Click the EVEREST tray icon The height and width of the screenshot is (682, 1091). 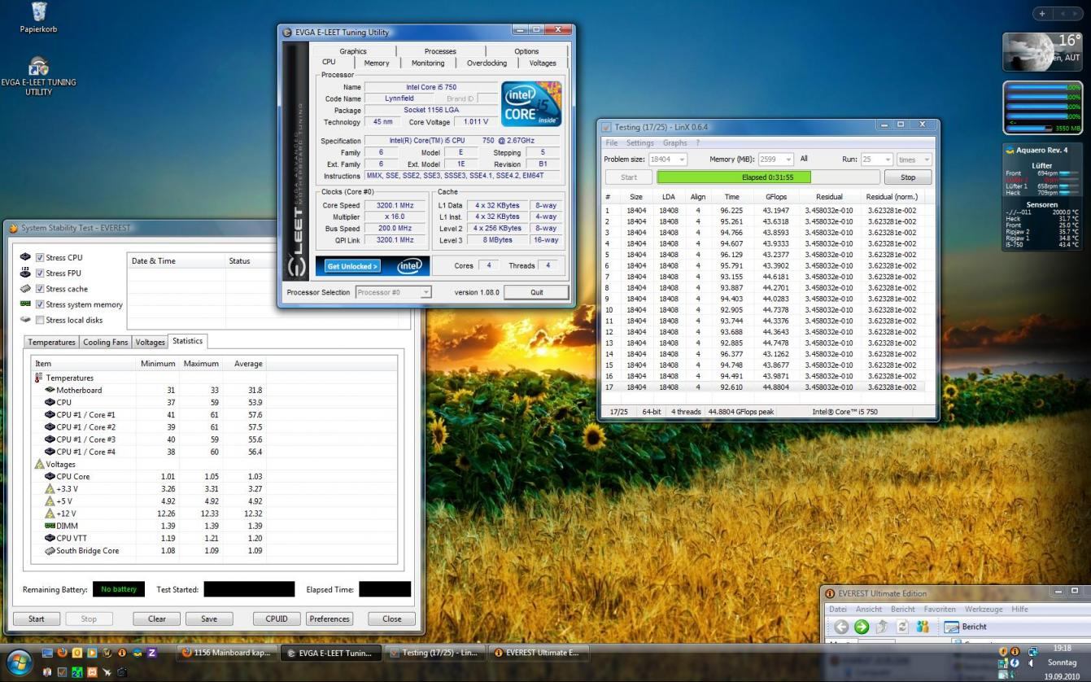click(x=1015, y=651)
